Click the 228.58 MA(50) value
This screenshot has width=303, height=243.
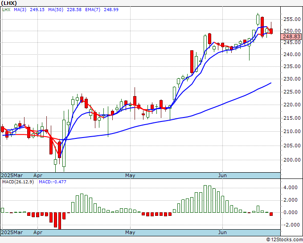click(x=74, y=10)
